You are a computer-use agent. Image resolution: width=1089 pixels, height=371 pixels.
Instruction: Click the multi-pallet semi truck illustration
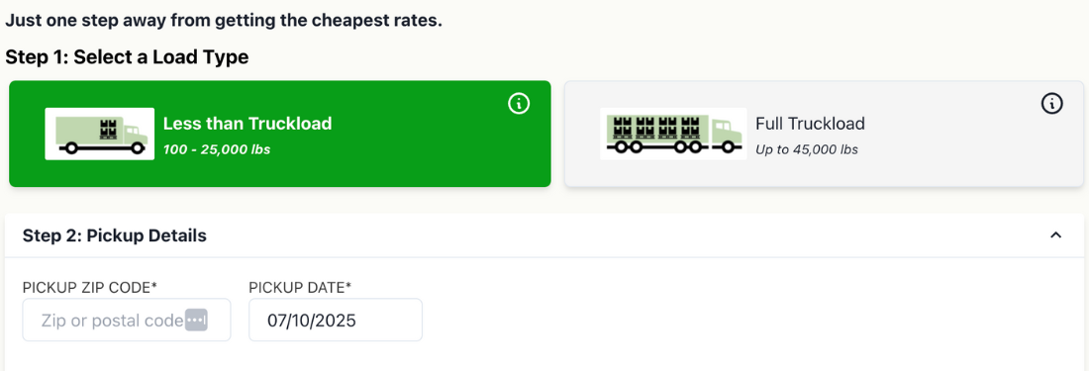pyautogui.click(x=673, y=134)
